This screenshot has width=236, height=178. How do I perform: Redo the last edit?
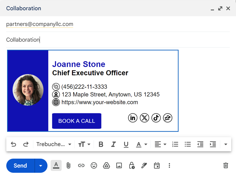click(26, 144)
